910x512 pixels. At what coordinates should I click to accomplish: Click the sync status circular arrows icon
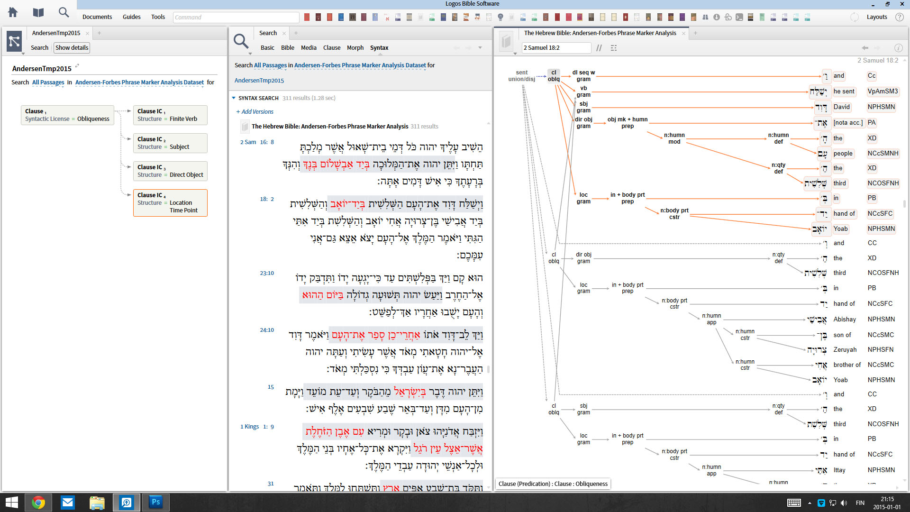854,17
